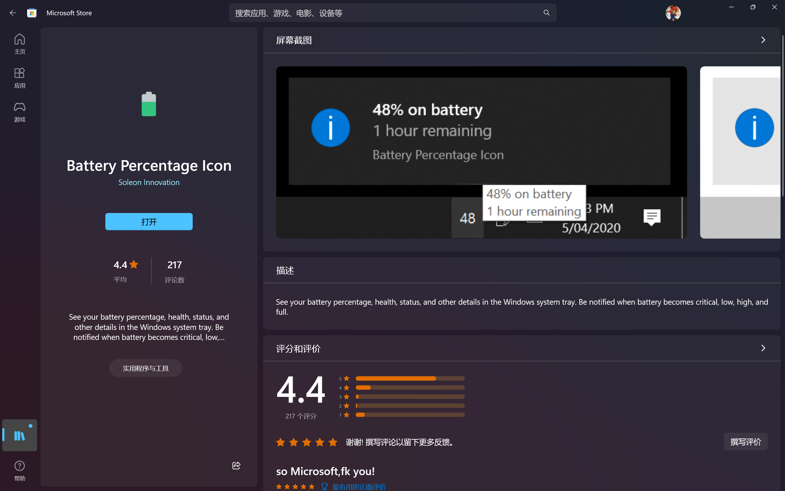Open the Games (游戏) sidebar item
The width and height of the screenshot is (785, 491).
pyautogui.click(x=20, y=112)
